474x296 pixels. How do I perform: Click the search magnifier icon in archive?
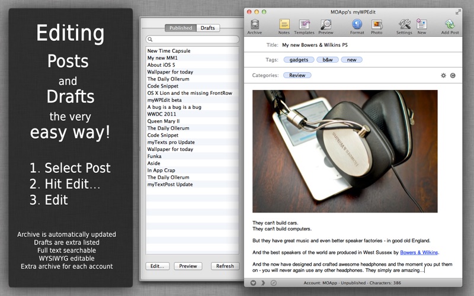tap(150, 39)
